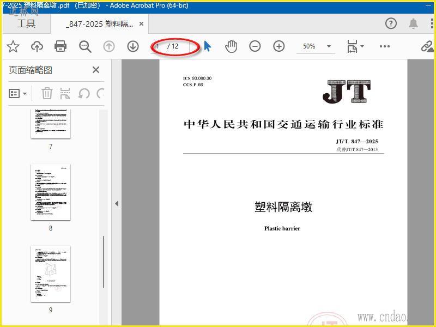This screenshot has width=436, height=327.
Task: Select the 847-2025 塑料隔 document tab
Action: click(100, 24)
